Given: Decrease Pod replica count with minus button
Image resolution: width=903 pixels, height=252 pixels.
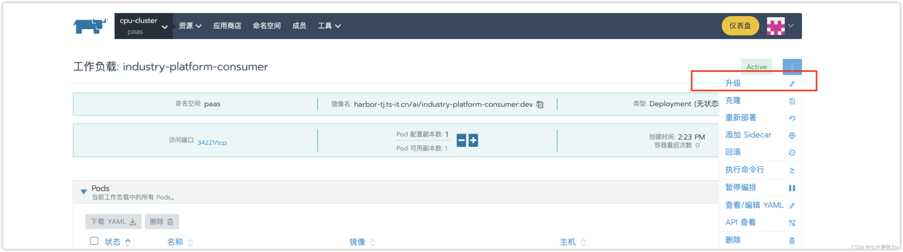Looking at the screenshot, I should pyautogui.click(x=461, y=141).
